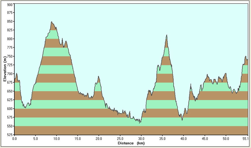
Task: Click the 725 elevation axis label
Action: coord(10,65)
